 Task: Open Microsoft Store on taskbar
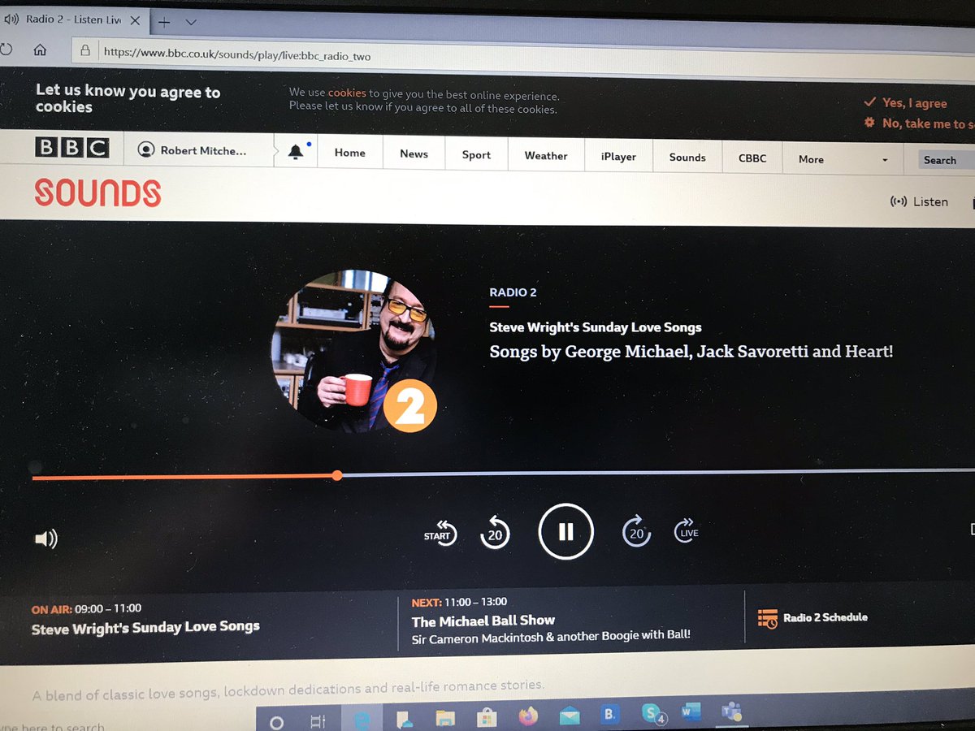(486, 716)
